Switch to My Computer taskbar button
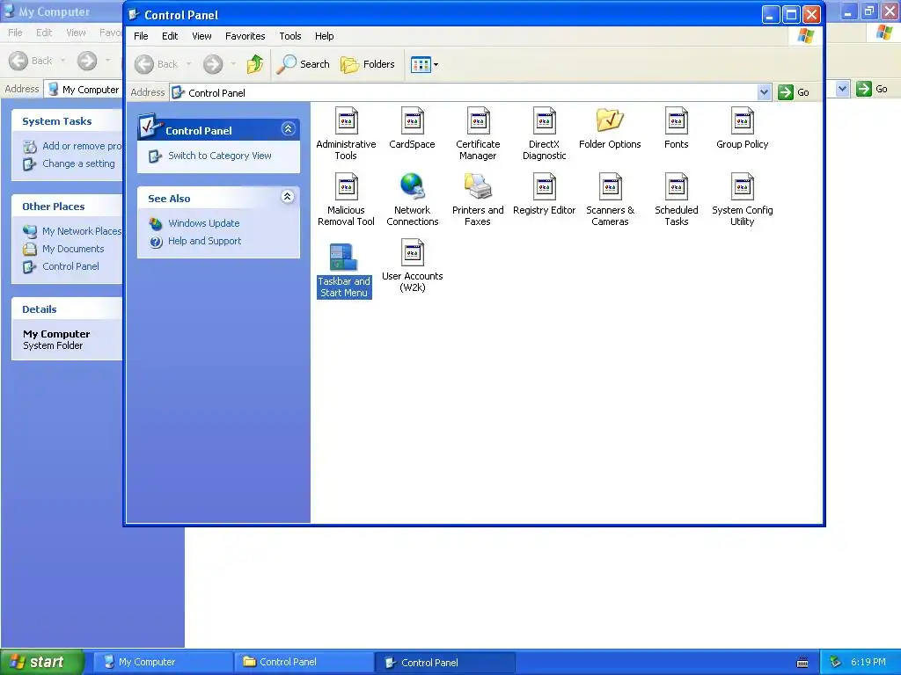This screenshot has height=675, width=901. [162, 662]
